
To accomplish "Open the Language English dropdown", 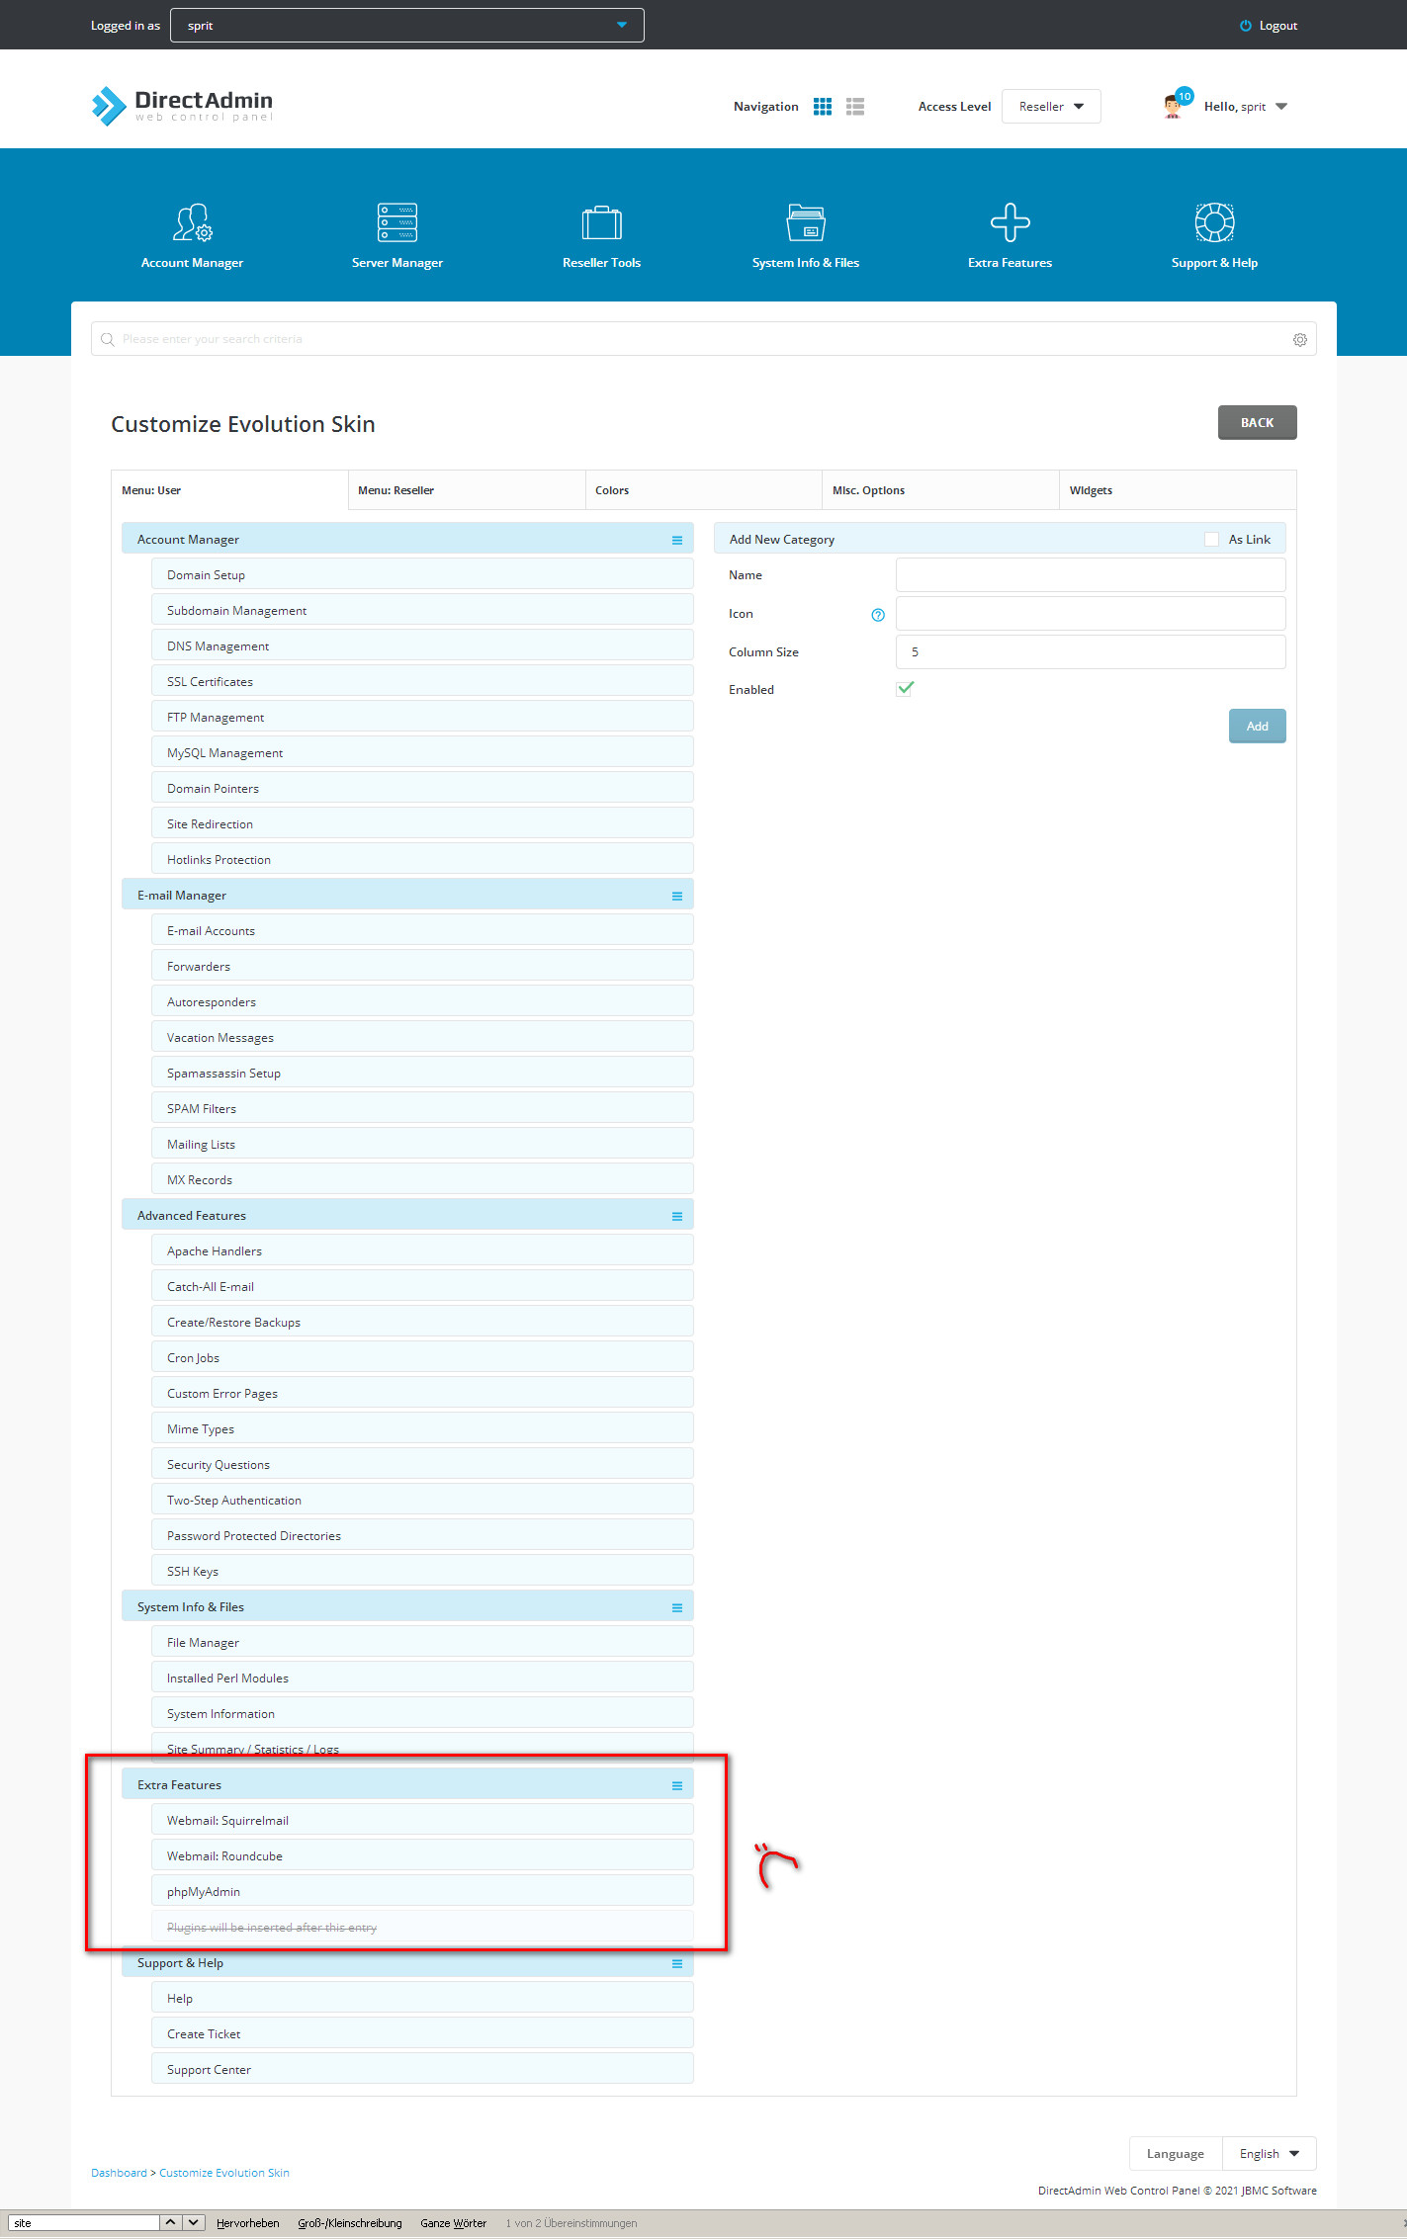I will click(x=1269, y=2153).
